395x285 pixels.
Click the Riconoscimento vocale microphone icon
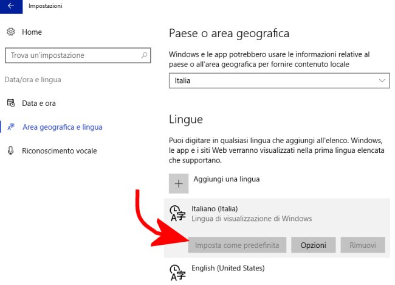point(10,150)
